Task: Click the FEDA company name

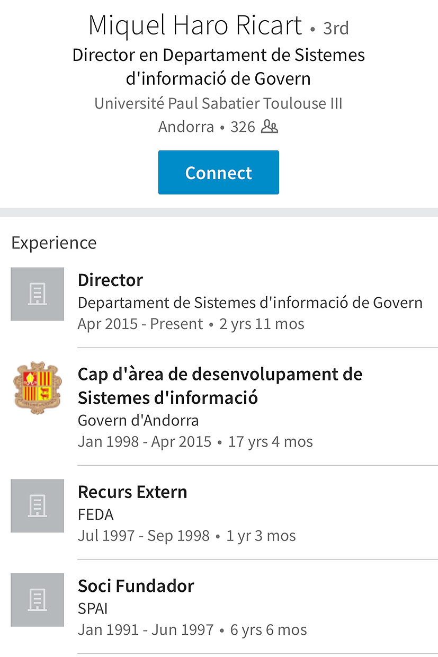Action: pyautogui.click(x=96, y=514)
